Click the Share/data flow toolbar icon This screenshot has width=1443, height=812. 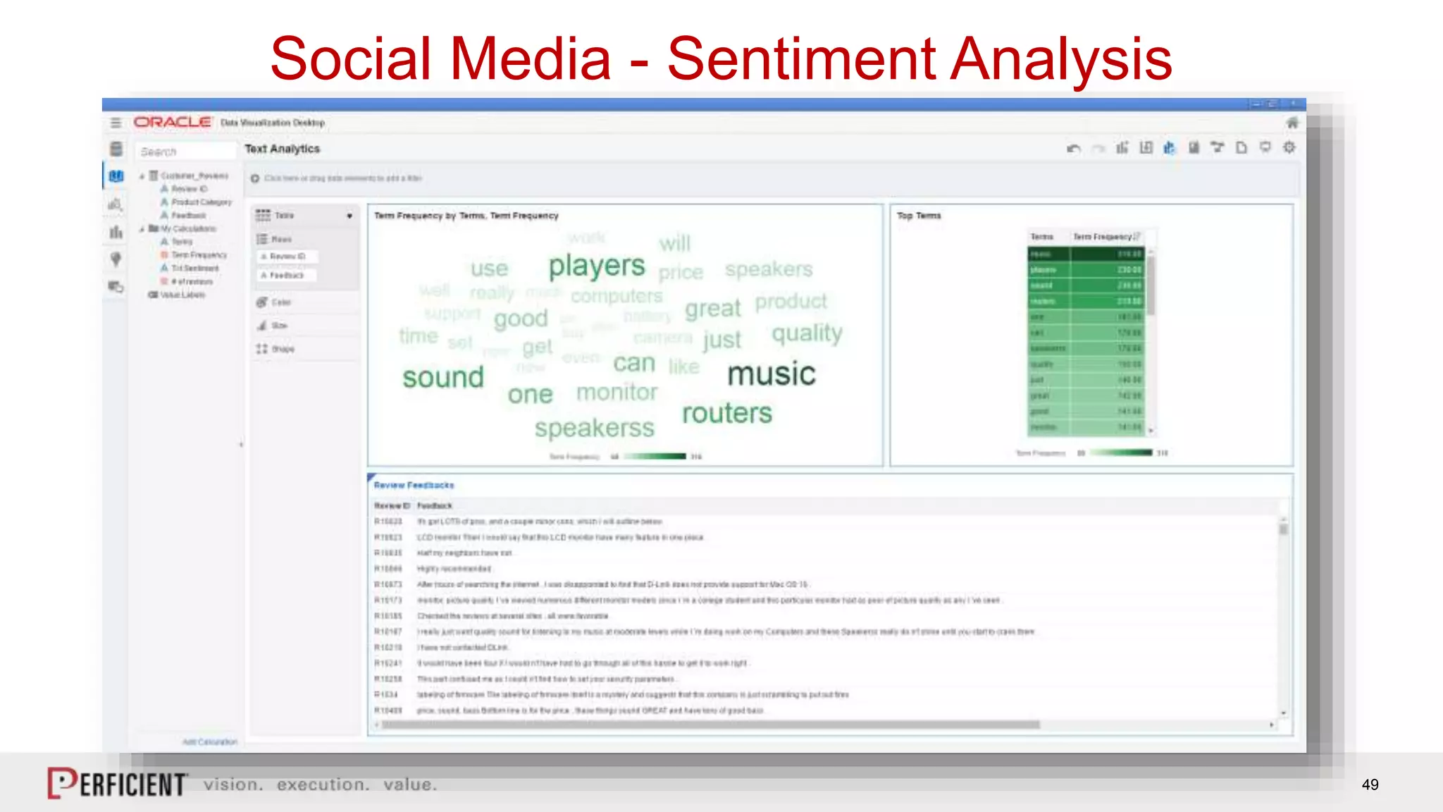click(1218, 147)
